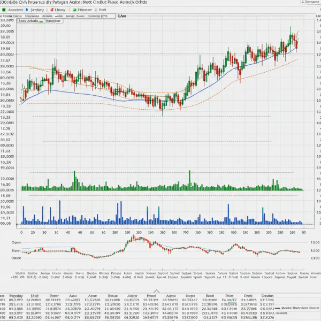
Task: Expand the data table with the up chevron
Action: point(156,291)
